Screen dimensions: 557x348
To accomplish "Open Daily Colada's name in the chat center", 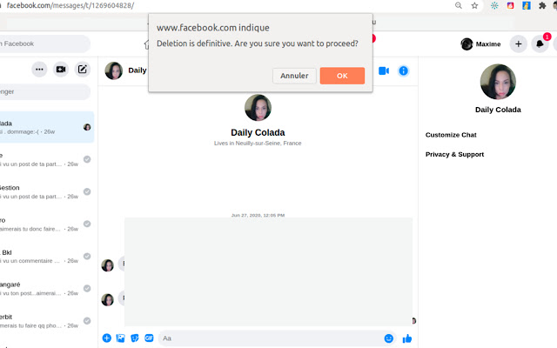I will coord(258,132).
